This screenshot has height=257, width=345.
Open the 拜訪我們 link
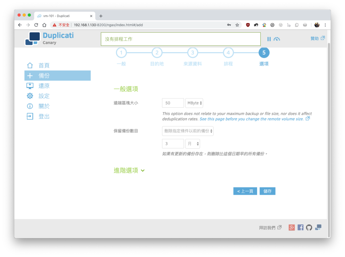tap(270, 227)
